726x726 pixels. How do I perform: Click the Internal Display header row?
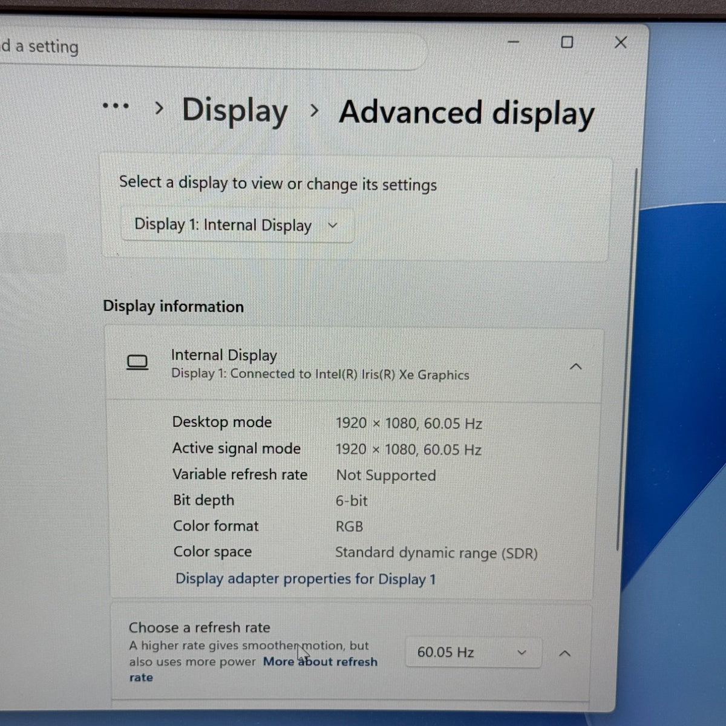pos(355,365)
